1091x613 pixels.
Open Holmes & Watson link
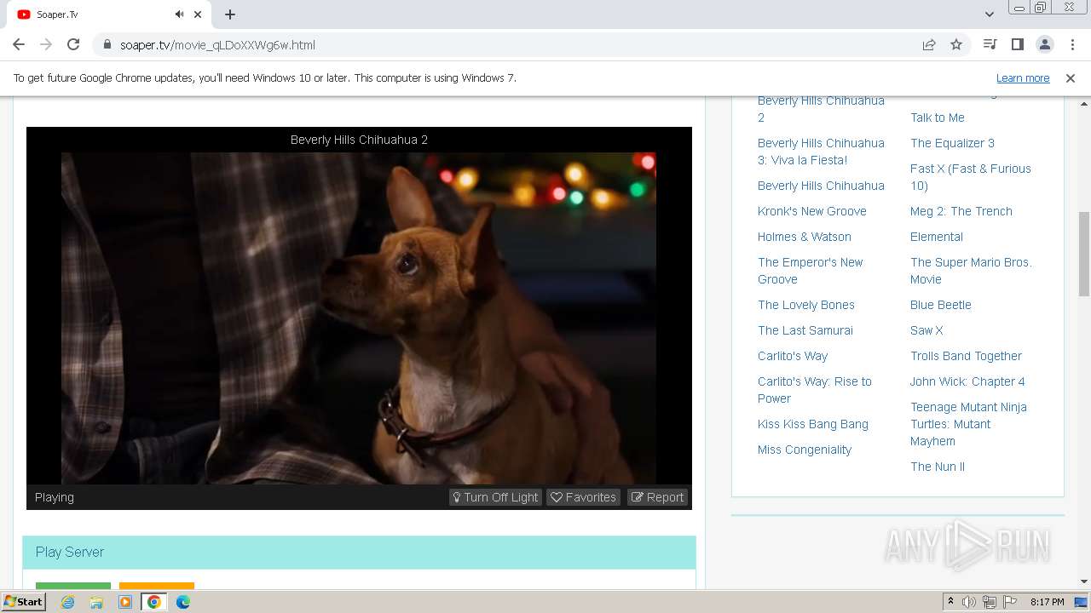click(804, 237)
